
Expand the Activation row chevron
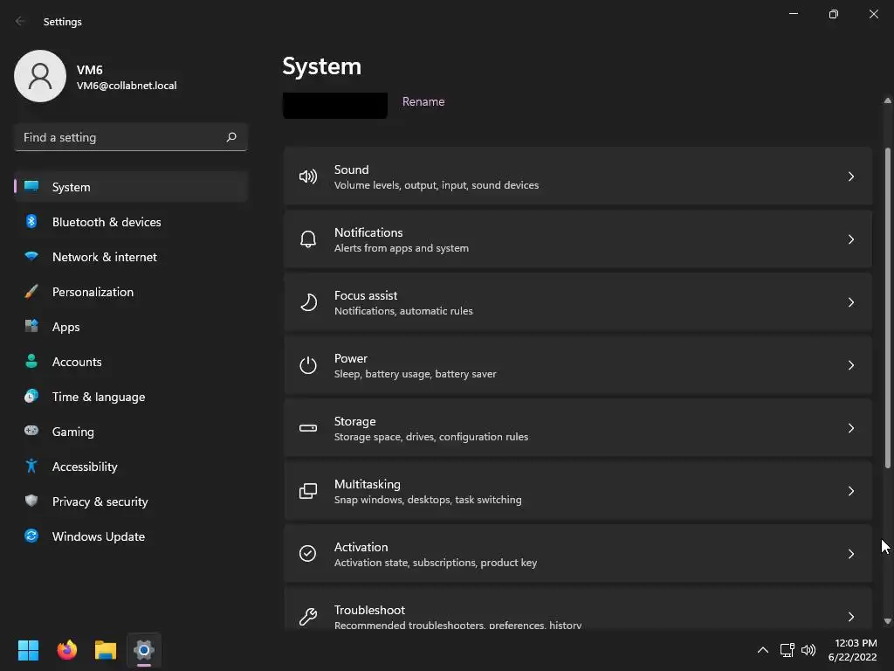tap(851, 554)
